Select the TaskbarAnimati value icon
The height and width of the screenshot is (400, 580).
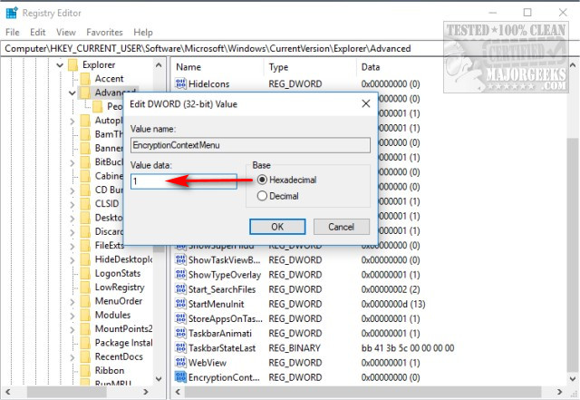[x=180, y=334]
